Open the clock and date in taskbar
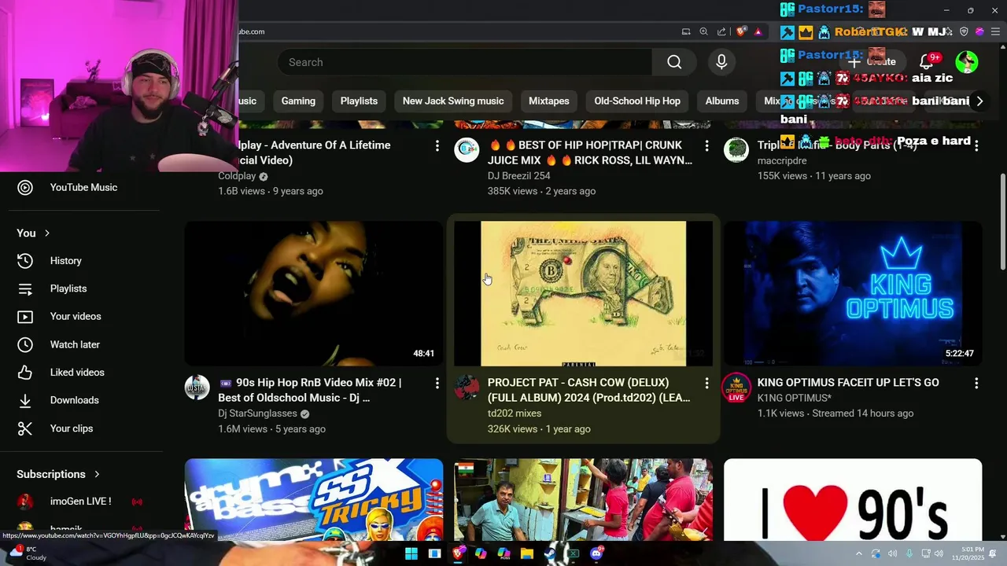Image resolution: width=1007 pixels, height=566 pixels. (x=968, y=553)
